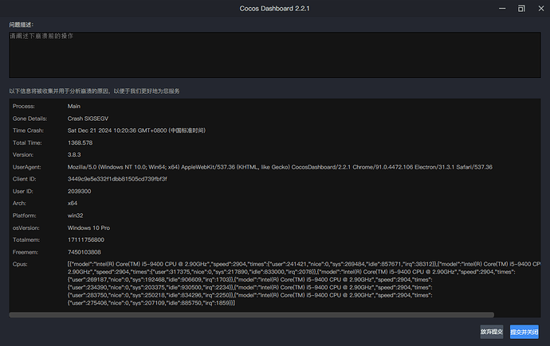
Task: Click the Platform value win32
Action: [x=76, y=215]
